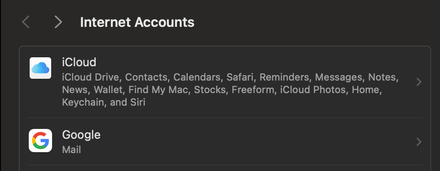
Task: Click iCloud Photos in the services list
Action: tap(313, 90)
